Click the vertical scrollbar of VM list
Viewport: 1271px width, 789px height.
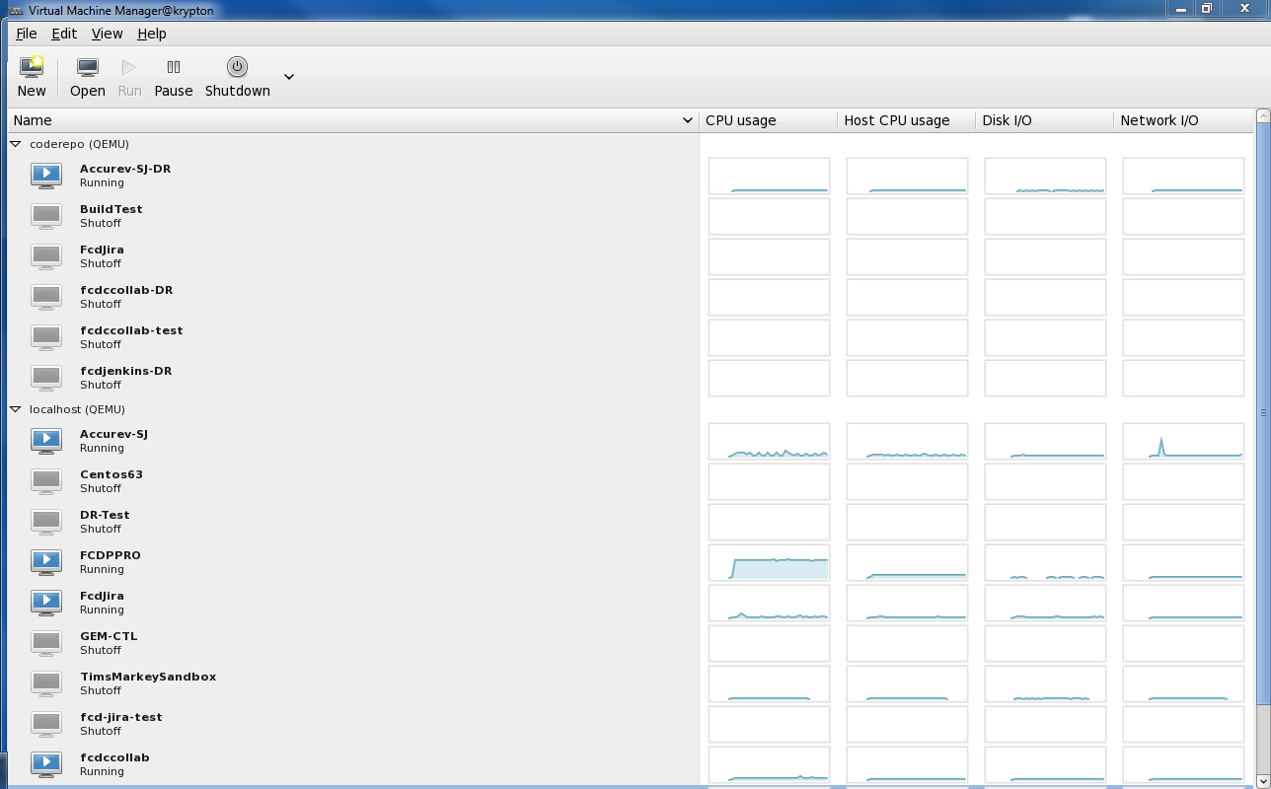tap(1262, 412)
